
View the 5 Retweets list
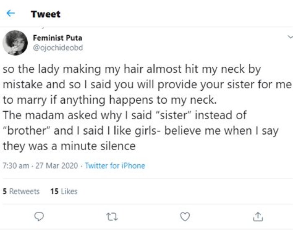pyautogui.click(x=21, y=191)
